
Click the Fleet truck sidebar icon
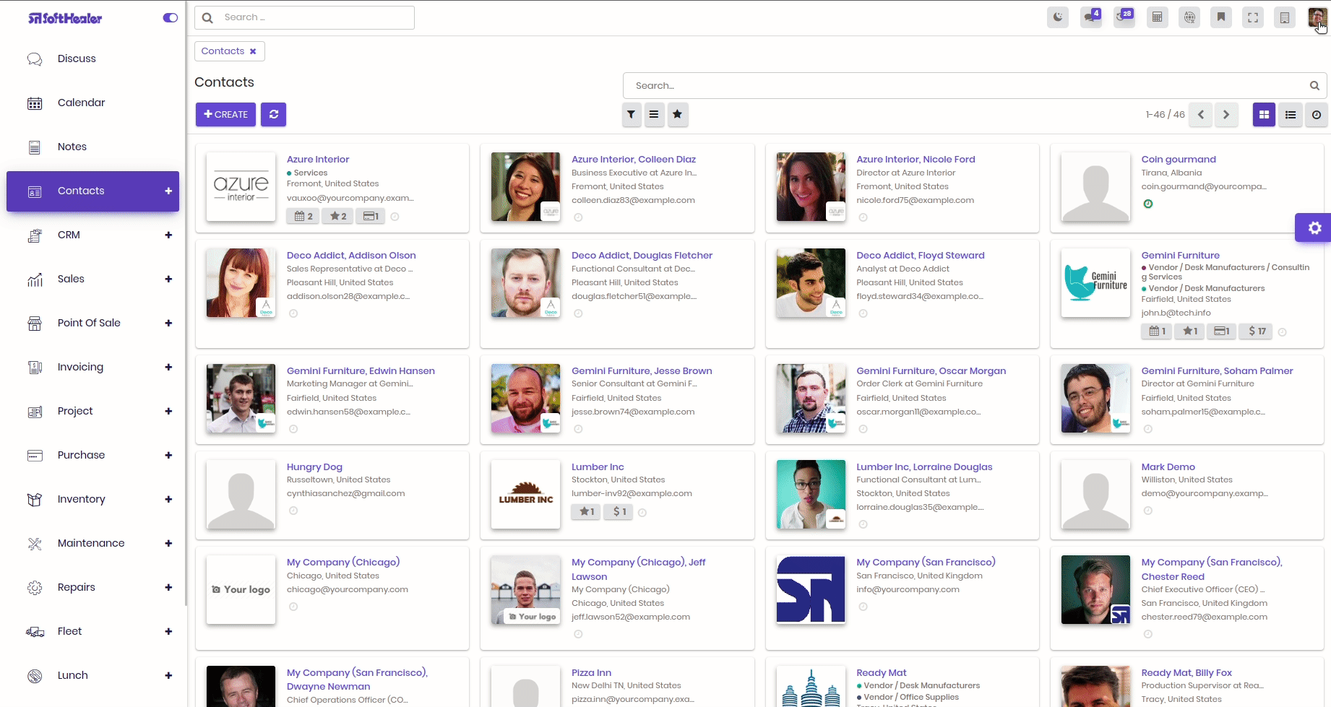(35, 631)
